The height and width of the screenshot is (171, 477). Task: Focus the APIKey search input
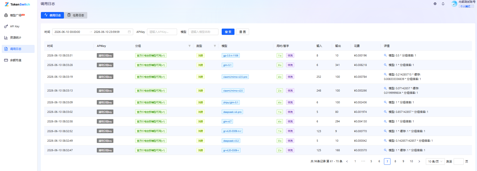tap(162, 32)
